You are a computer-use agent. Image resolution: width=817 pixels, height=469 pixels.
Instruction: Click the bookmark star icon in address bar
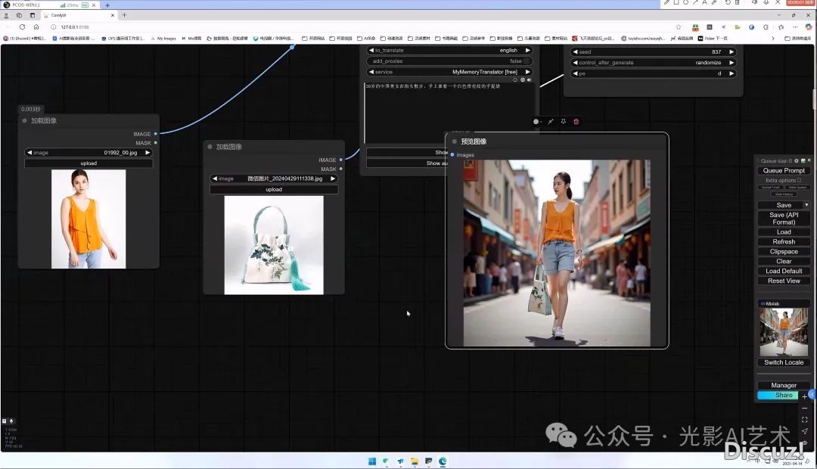pos(678,26)
